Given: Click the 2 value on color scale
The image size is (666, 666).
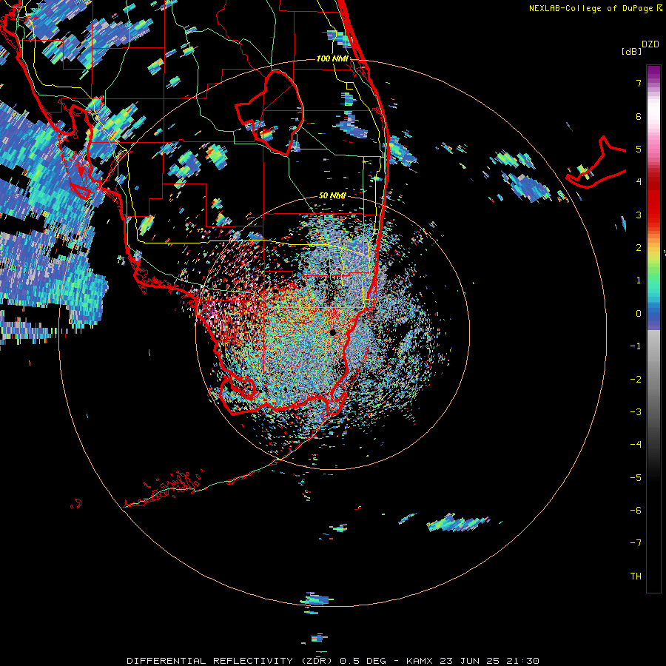Looking at the screenshot, I should 639,248.
